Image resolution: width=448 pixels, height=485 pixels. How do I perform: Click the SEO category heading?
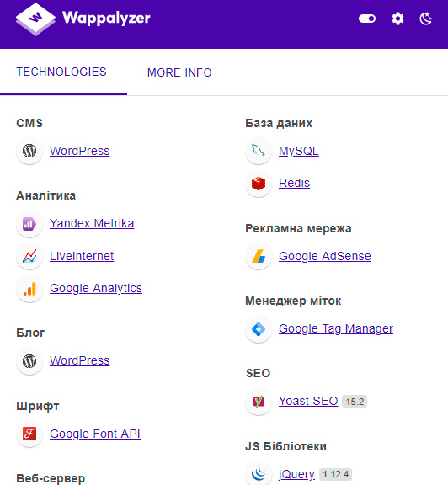(x=258, y=373)
